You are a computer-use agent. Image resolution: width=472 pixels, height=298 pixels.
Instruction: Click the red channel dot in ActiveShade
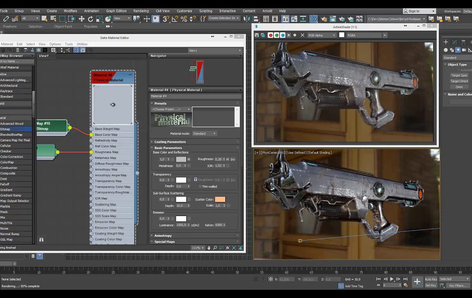(270, 35)
